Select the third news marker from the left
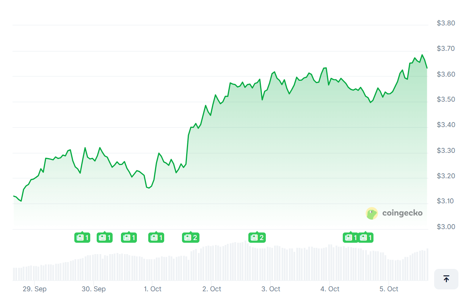The height and width of the screenshot is (300, 466). [129, 238]
